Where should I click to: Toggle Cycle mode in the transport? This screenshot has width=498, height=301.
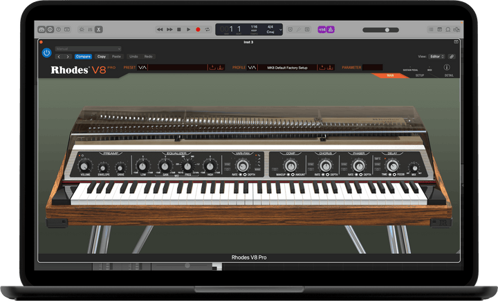207,30
